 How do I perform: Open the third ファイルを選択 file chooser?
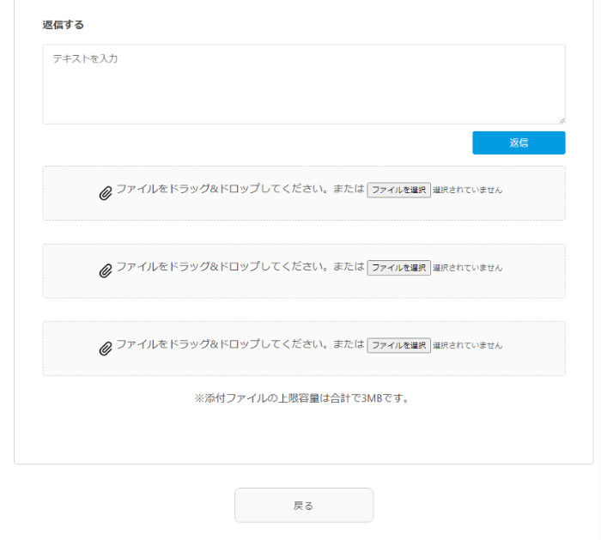(x=398, y=345)
